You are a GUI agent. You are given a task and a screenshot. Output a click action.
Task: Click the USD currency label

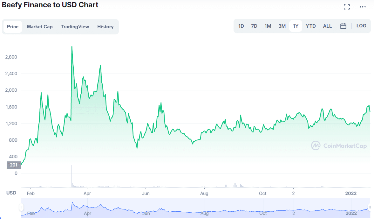pos(11,193)
